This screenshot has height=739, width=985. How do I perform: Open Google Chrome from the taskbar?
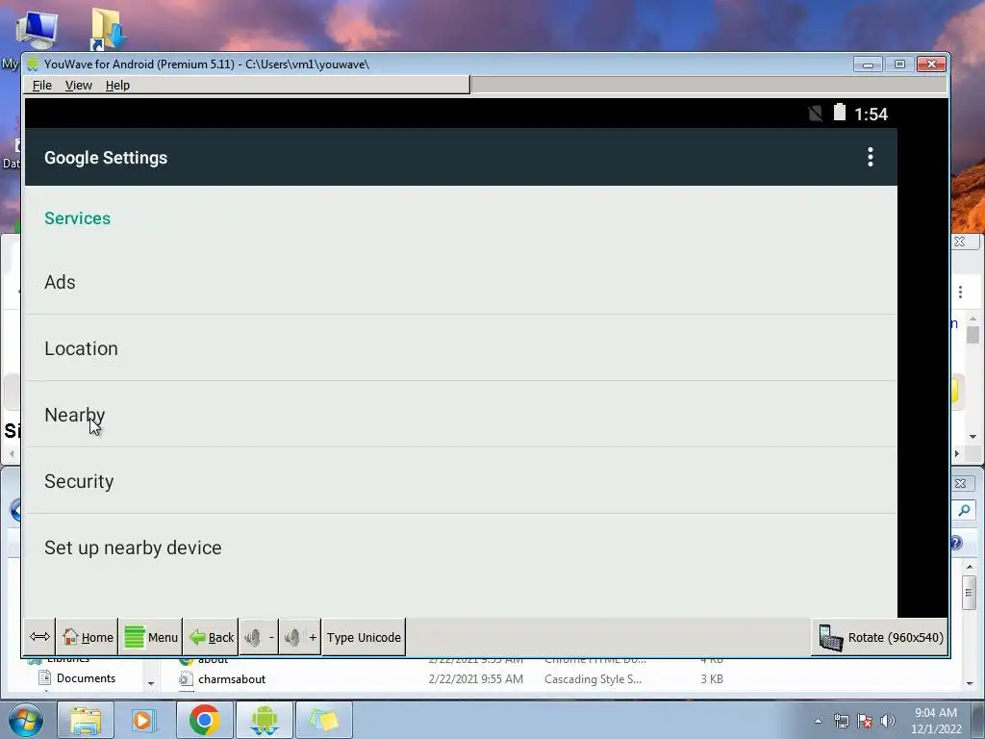(x=204, y=720)
